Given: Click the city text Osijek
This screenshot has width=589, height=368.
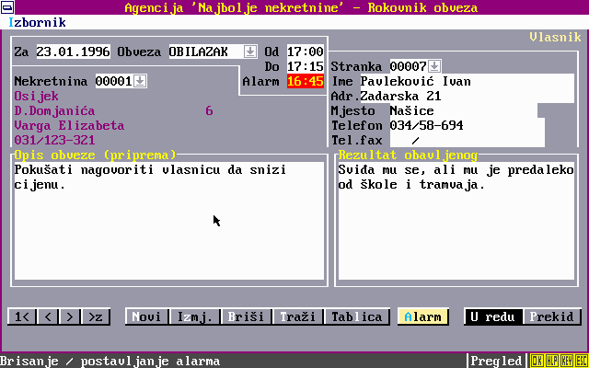Looking at the screenshot, I should [37, 96].
